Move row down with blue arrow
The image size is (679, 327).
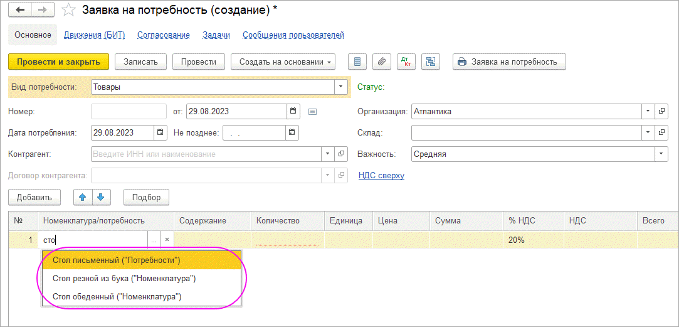pyautogui.click(x=100, y=197)
